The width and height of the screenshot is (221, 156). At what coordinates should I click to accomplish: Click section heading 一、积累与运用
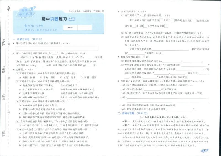coord(27,39)
